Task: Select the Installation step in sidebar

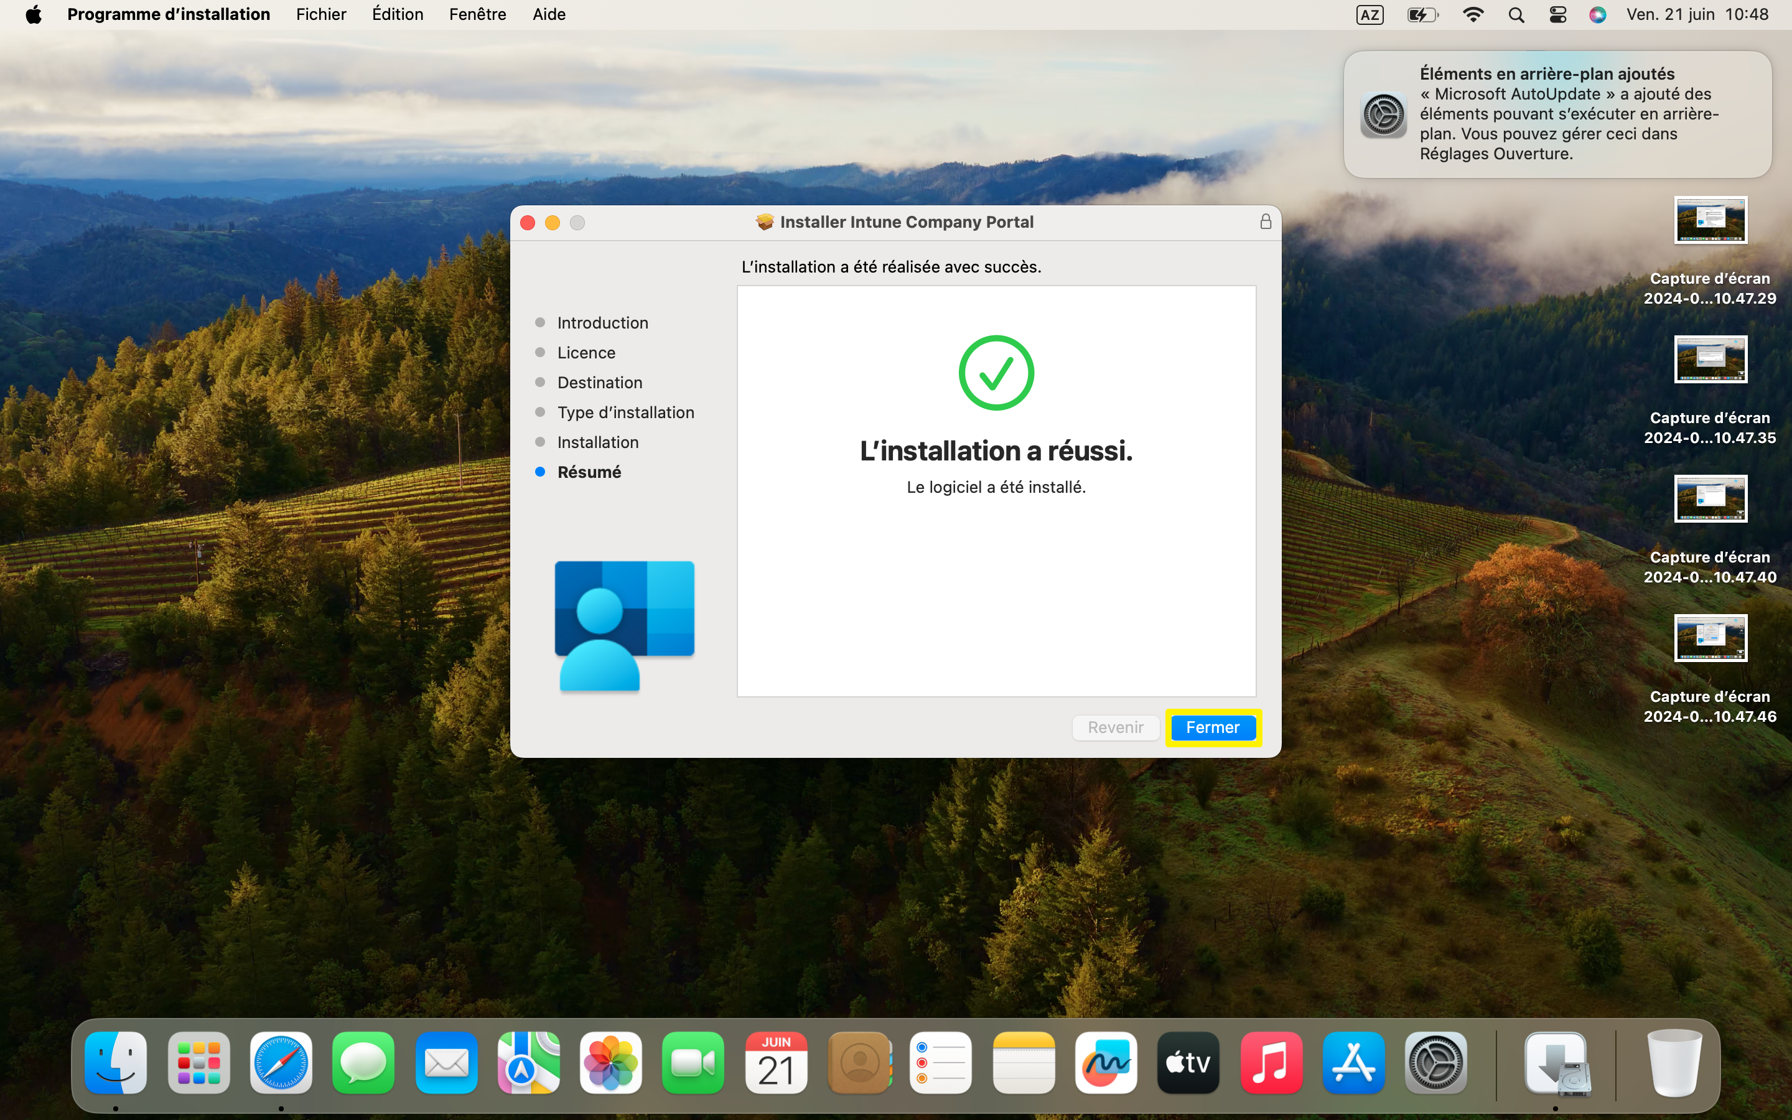Action: point(597,442)
